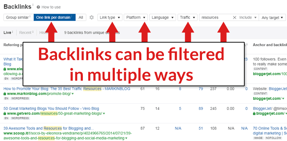Click the CONTENT tag in MARKINBLOG row

point(260,93)
